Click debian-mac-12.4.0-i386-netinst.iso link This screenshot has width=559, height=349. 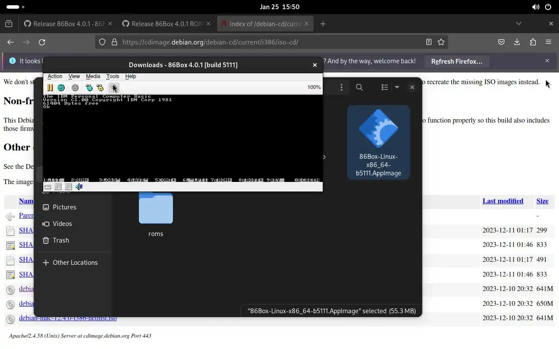pos(68,318)
